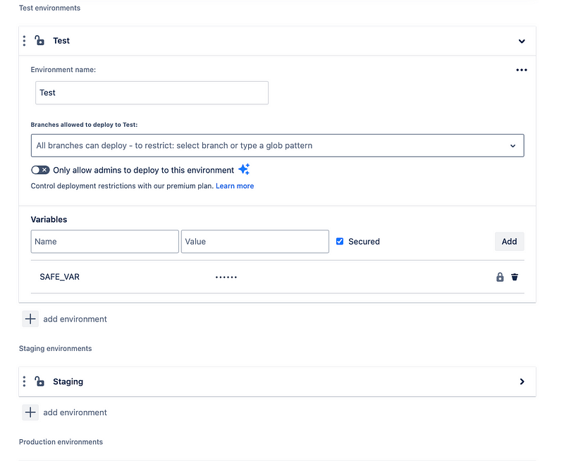Click the Staging environment title
The image size is (564, 461).
68,381
